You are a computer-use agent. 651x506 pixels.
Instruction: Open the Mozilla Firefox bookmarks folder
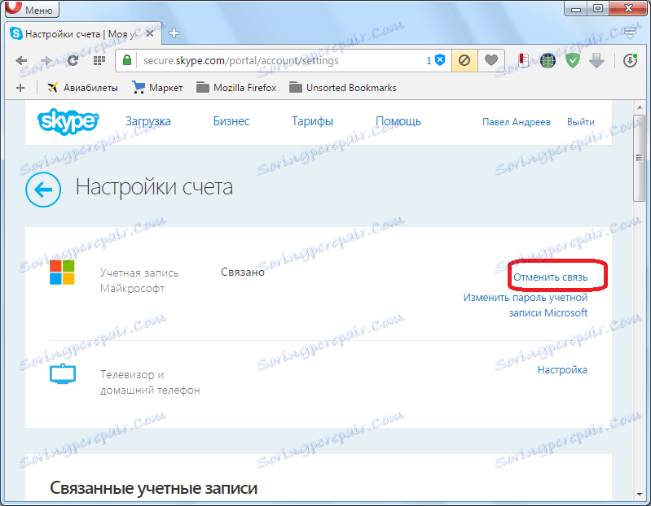pos(236,88)
